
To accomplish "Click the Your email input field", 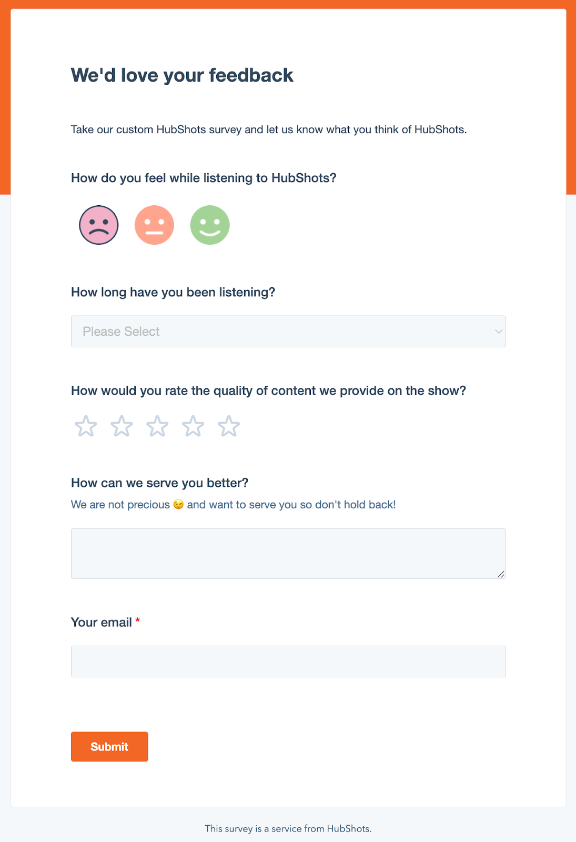I will point(288,661).
